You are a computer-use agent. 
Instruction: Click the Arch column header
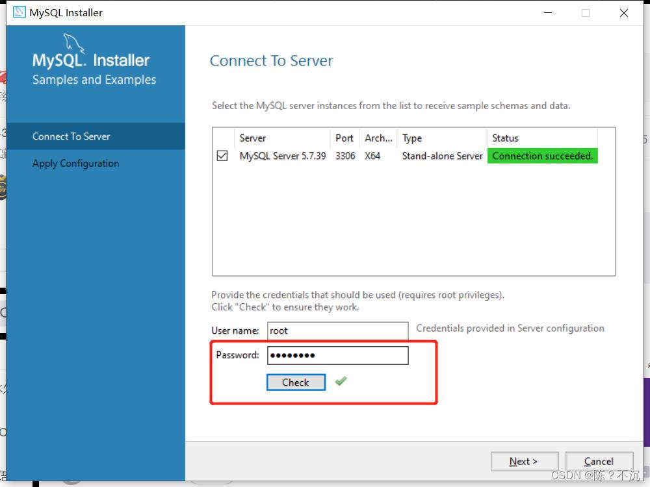(378, 138)
